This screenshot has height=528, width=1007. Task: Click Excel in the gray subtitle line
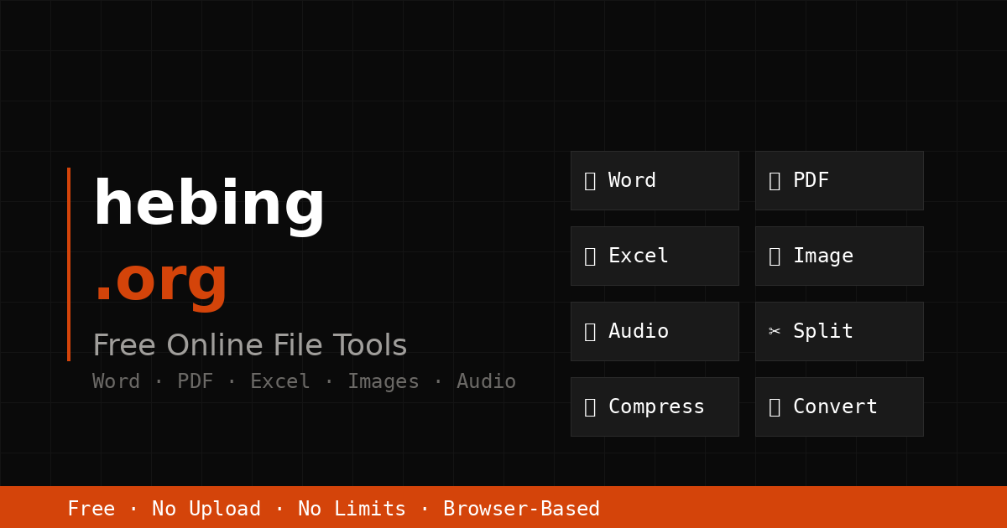click(x=279, y=382)
